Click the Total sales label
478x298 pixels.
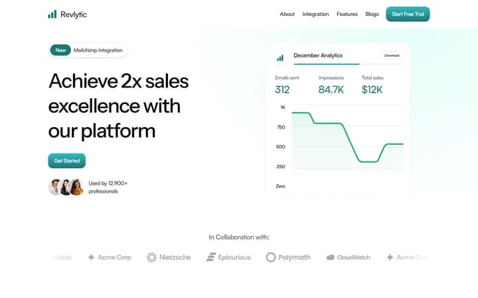pos(372,77)
